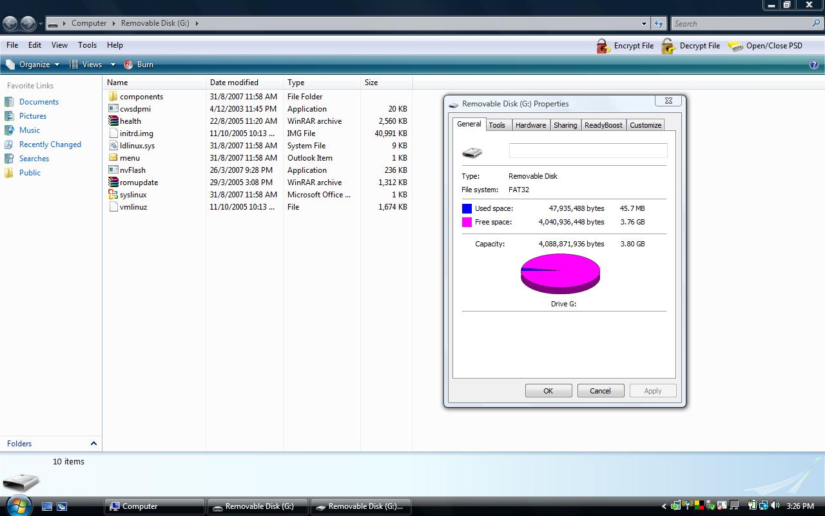Screen dimensions: 825x516
Task: Click the blue Used space swatch
Action: pyautogui.click(x=467, y=208)
